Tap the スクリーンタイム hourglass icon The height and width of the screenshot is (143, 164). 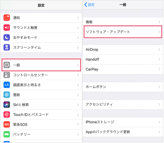tap(7, 47)
